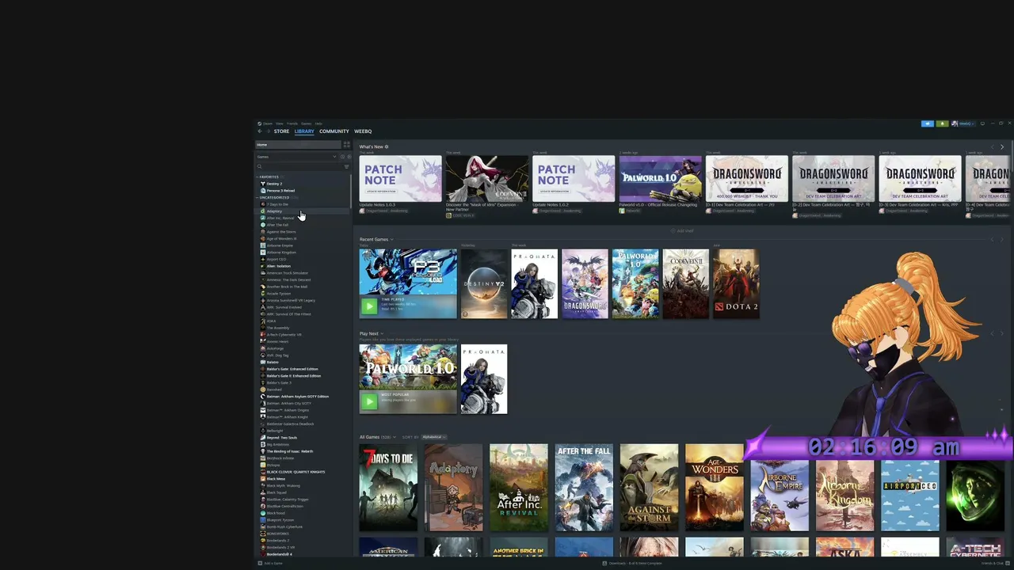Viewport: 1014px width, 570px height.
Task: Switch to the COMMUNITY tab
Action: [x=334, y=131]
